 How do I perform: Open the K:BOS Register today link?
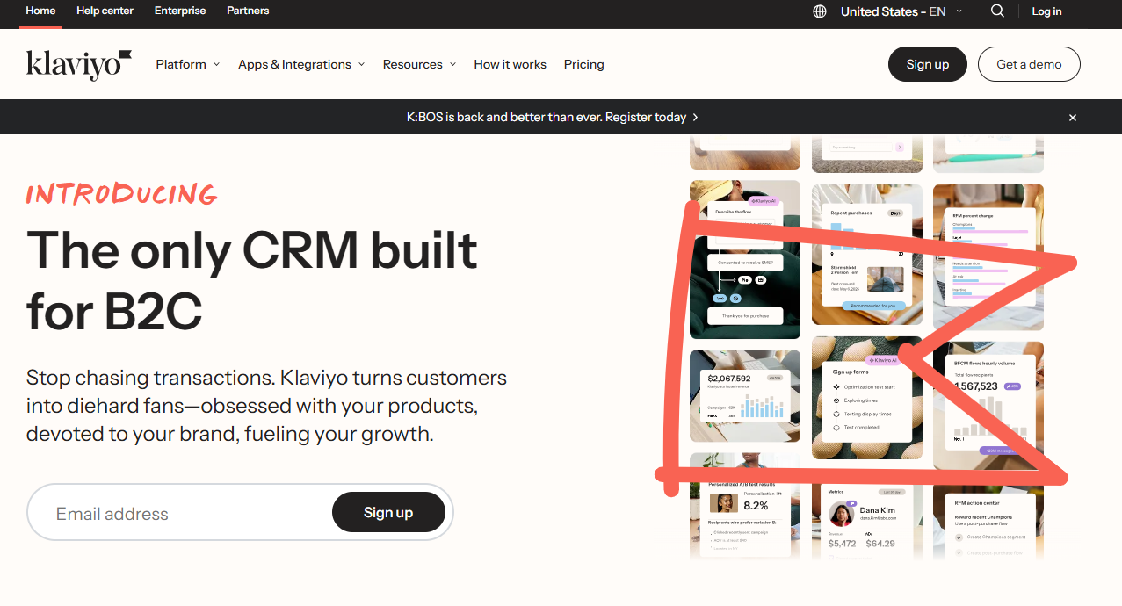(x=553, y=117)
